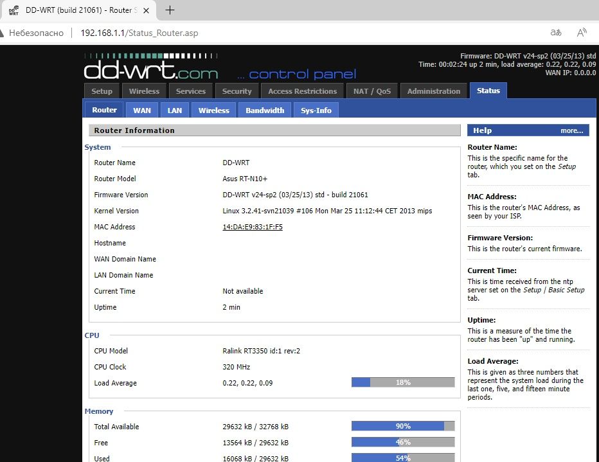Click the dd-wrt.com logo
The image size is (599, 462).
click(x=151, y=66)
